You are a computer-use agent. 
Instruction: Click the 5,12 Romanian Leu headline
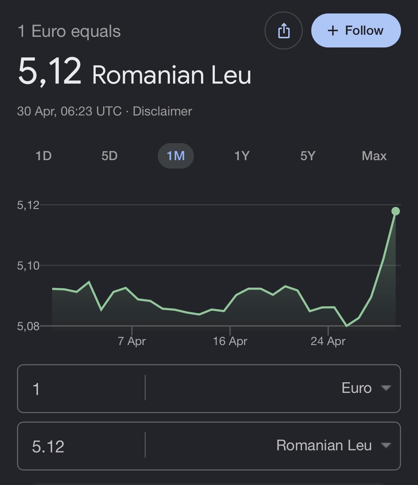coord(135,73)
